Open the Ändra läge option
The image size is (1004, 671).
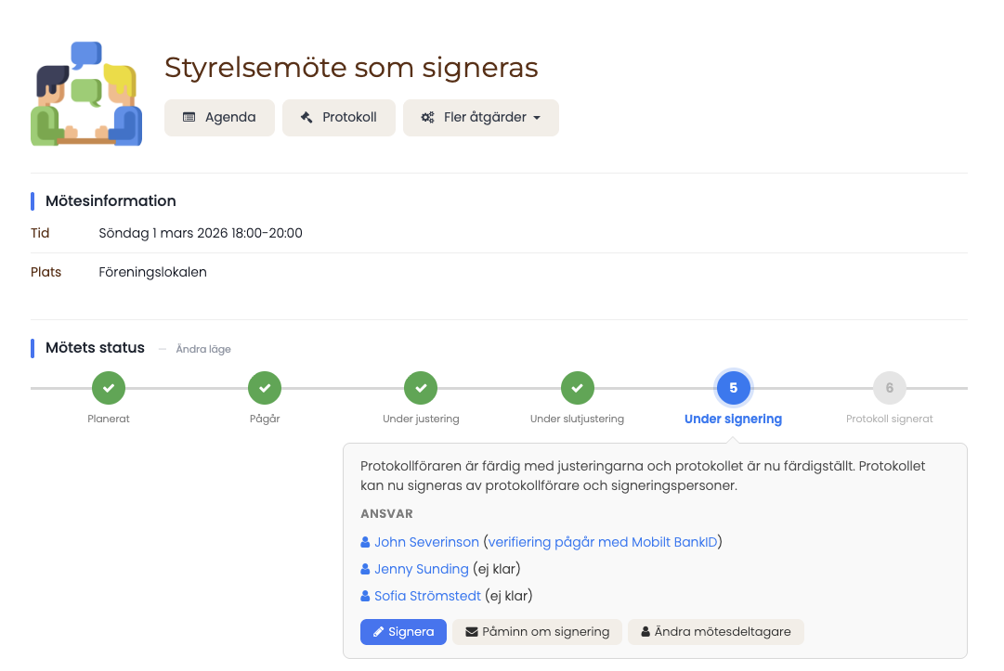pos(203,349)
